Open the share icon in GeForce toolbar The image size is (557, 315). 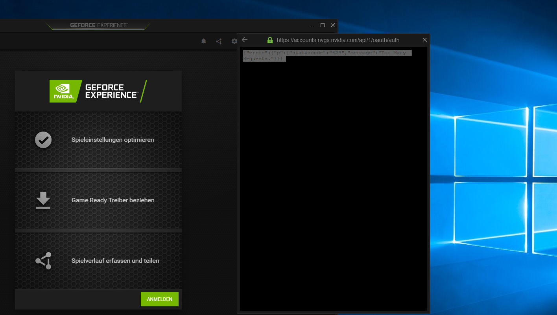pyautogui.click(x=219, y=41)
